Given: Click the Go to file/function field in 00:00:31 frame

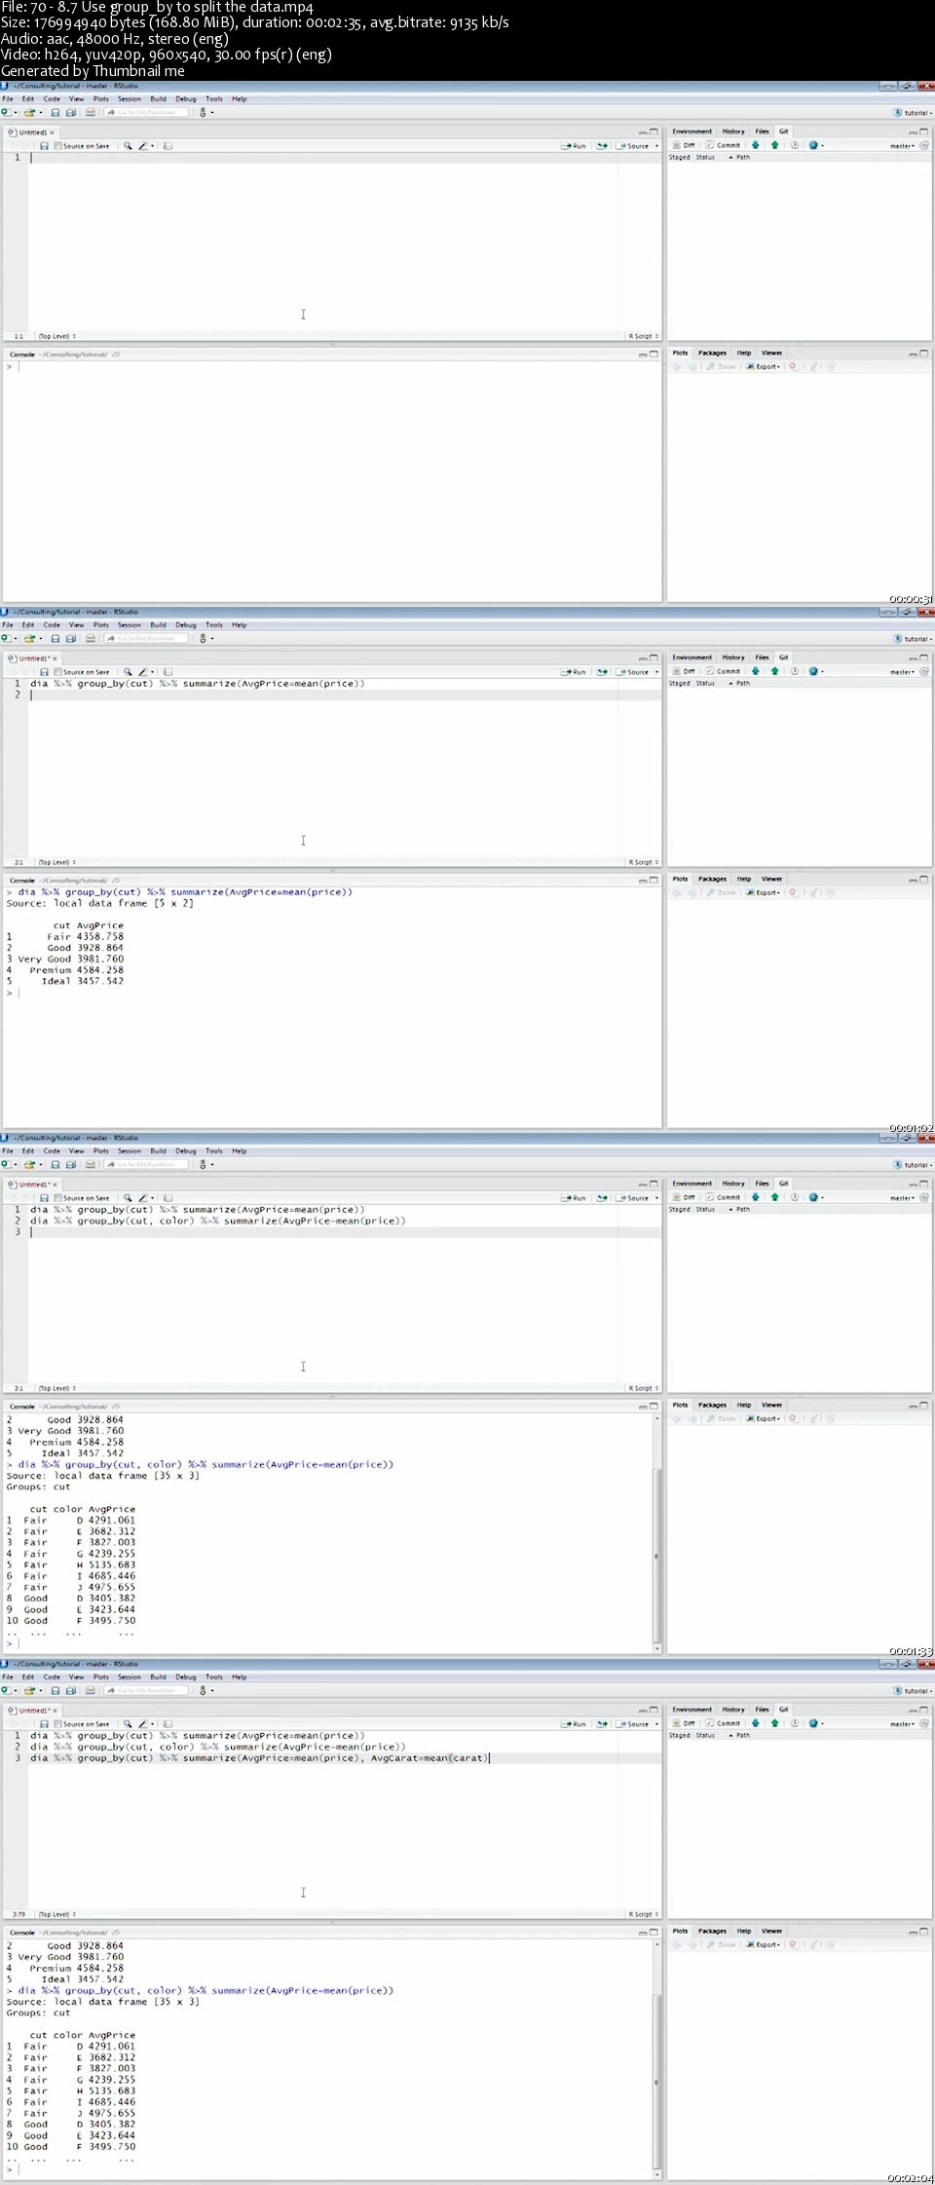Looking at the screenshot, I should pyautogui.click(x=146, y=112).
